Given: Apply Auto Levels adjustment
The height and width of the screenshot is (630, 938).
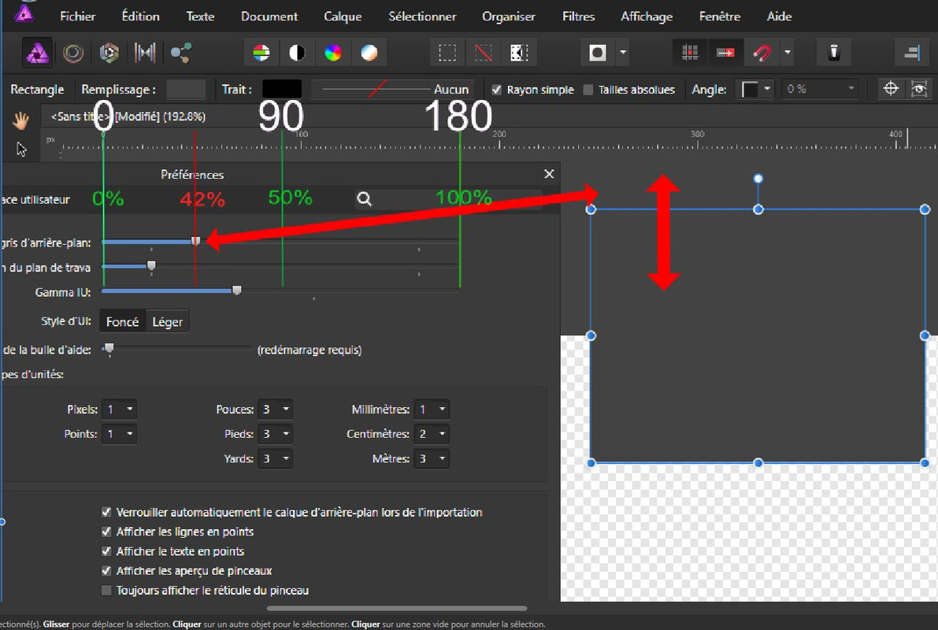Looking at the screenshot, I should pos(261,54).
